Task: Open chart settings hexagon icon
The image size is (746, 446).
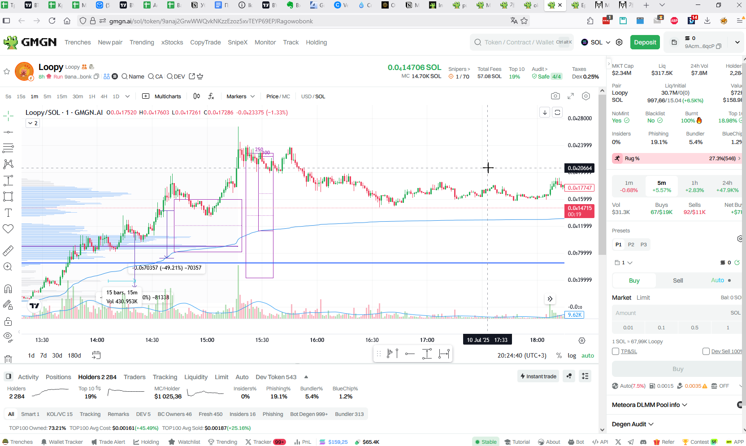Action: (x=586, y=96)
